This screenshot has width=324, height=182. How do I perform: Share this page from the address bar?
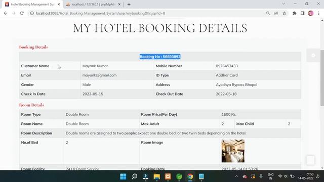276,13
